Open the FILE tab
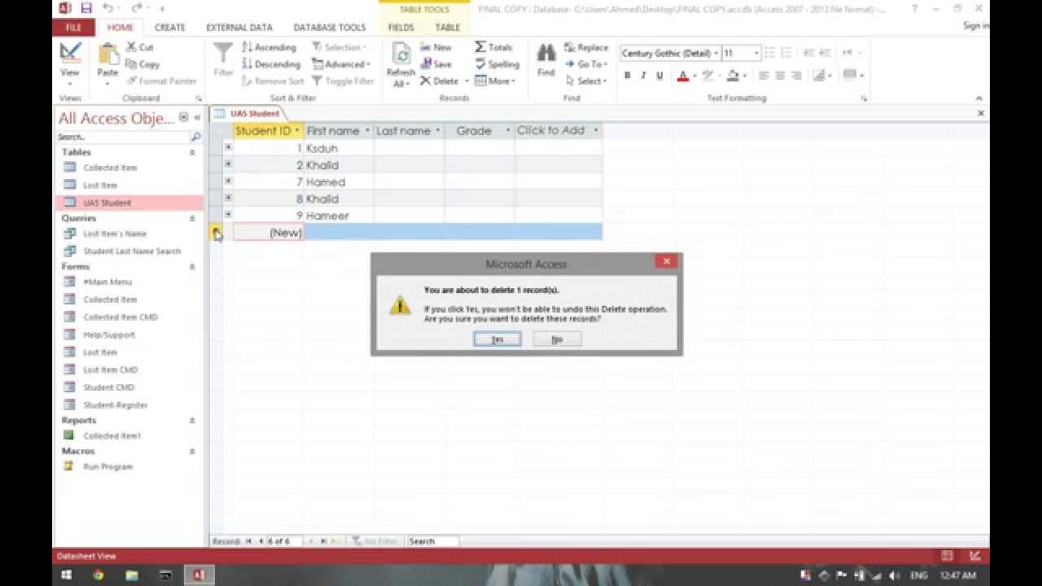The height and width of the screenshot is (586, 1042). point(73,27)
